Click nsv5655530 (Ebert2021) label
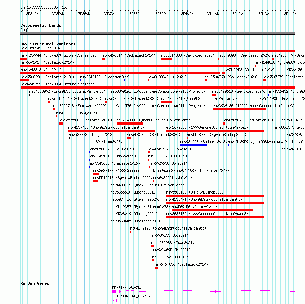This screenshot has height=304, width=305. [x=133, y=192]
